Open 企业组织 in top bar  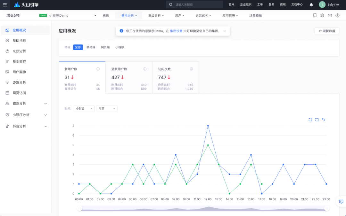246,4
